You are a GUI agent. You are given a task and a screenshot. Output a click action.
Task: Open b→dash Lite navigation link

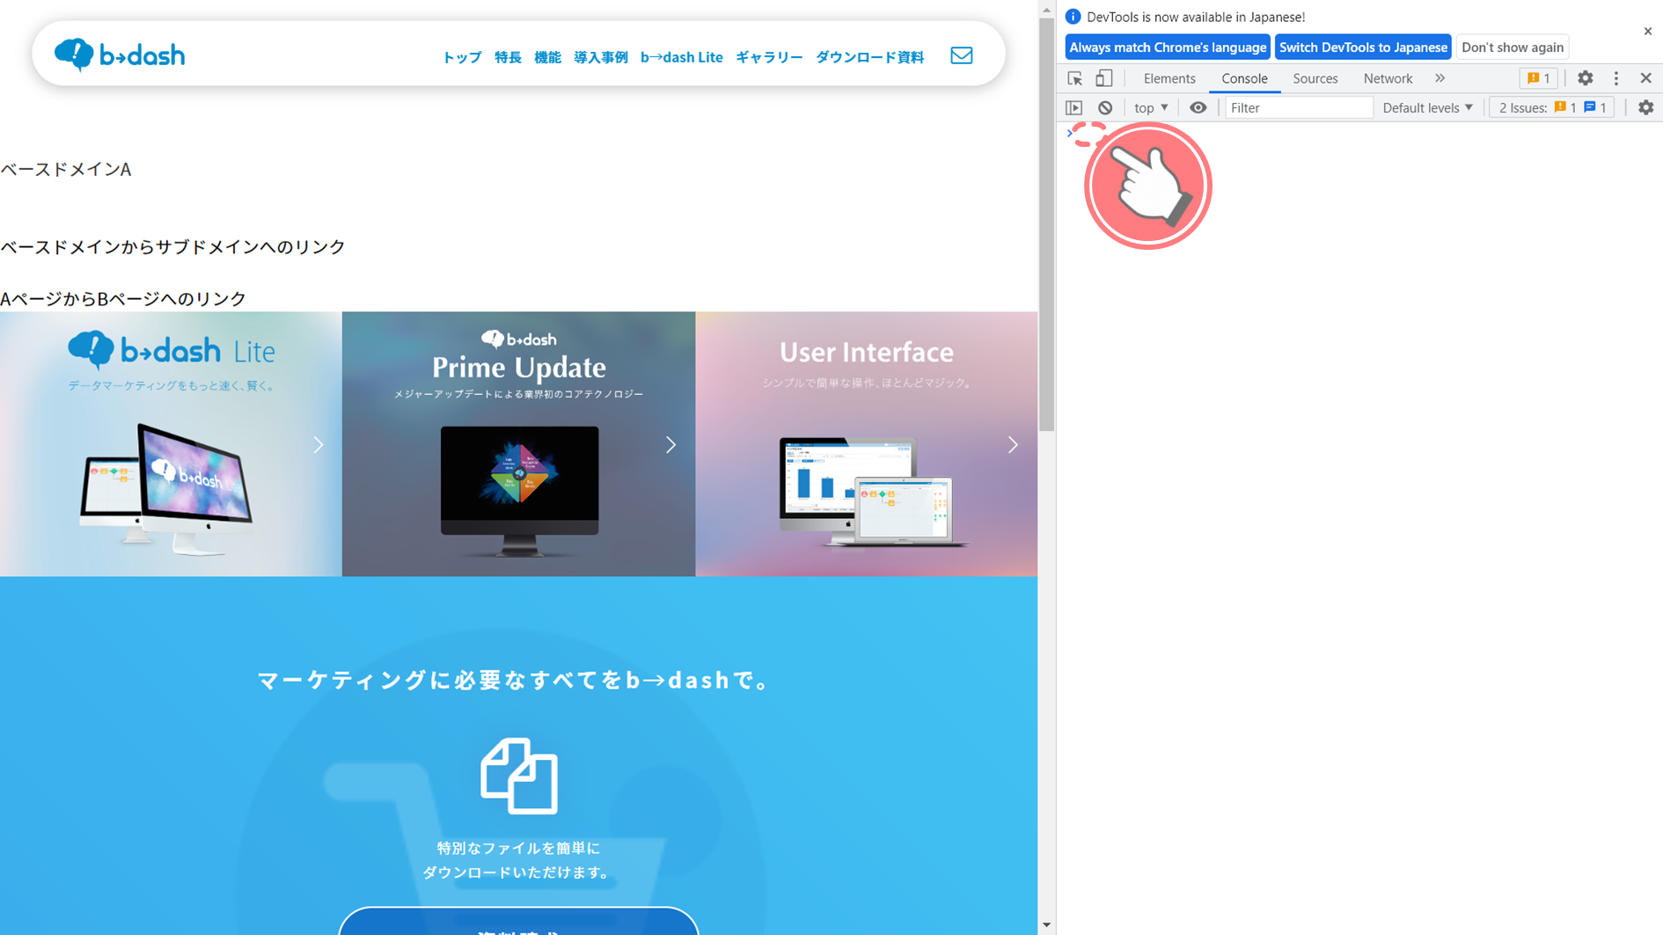click(x=682, y=57)
